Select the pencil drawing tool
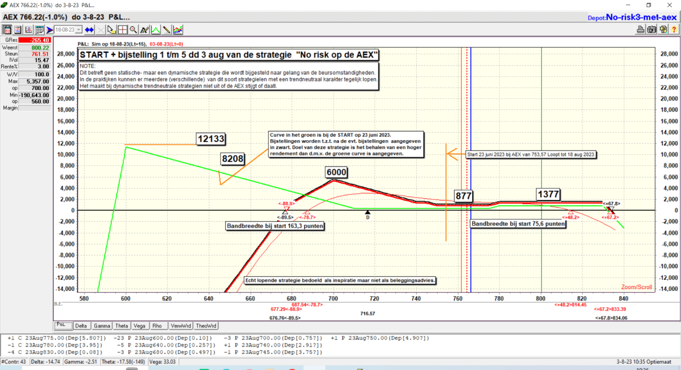This screenshot has height=370, width=681. point(167,30)
